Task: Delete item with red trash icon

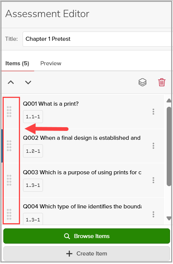Action: [162, 82]
